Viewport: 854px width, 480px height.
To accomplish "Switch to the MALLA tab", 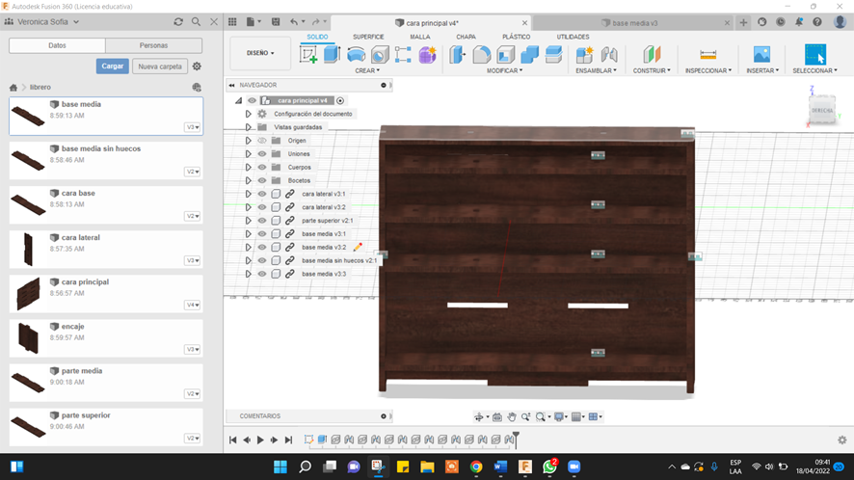I will 420,37.
